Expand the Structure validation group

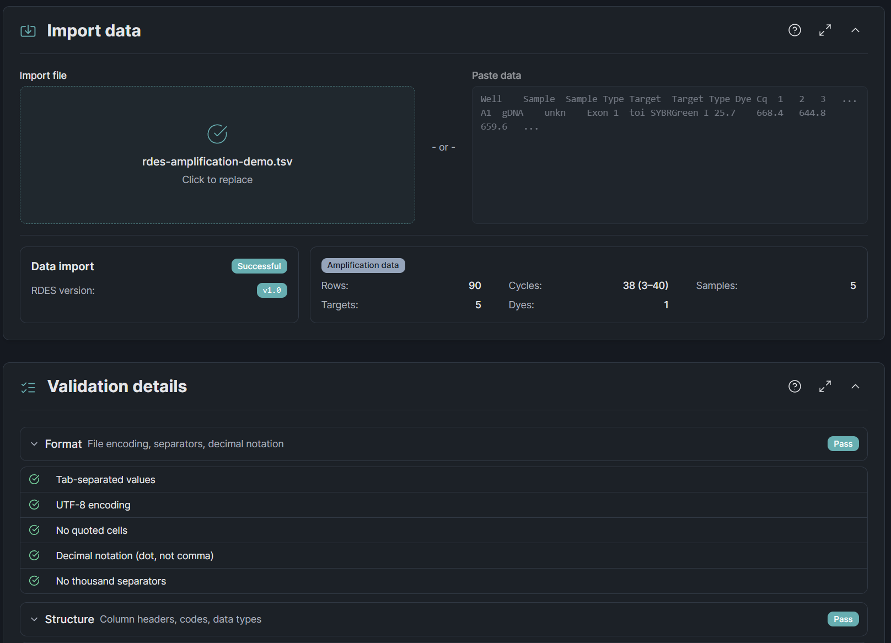point(34,619)
